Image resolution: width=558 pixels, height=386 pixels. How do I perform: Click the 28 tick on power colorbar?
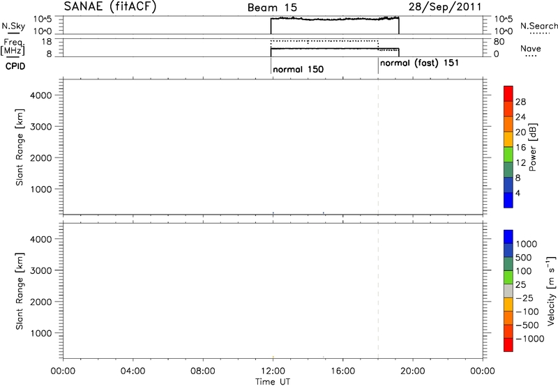coord(520,102)
